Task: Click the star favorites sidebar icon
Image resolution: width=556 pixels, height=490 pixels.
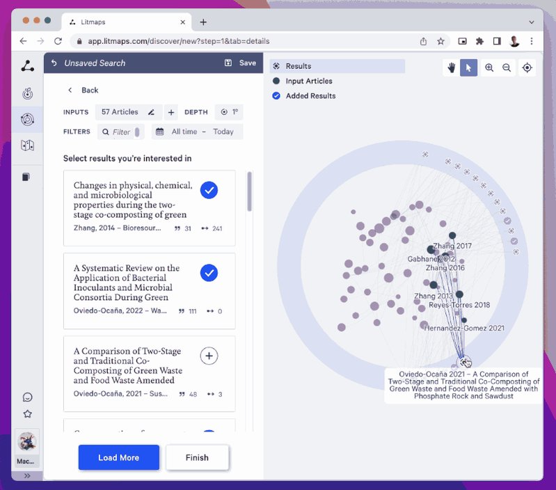Action: click(27, 413)
